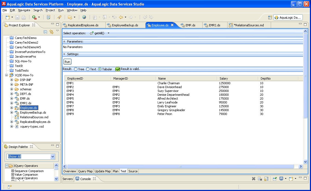Screen dimensions: 311x191
Task: Open the Show All palette dropdown
Action: tap(53, 157)
